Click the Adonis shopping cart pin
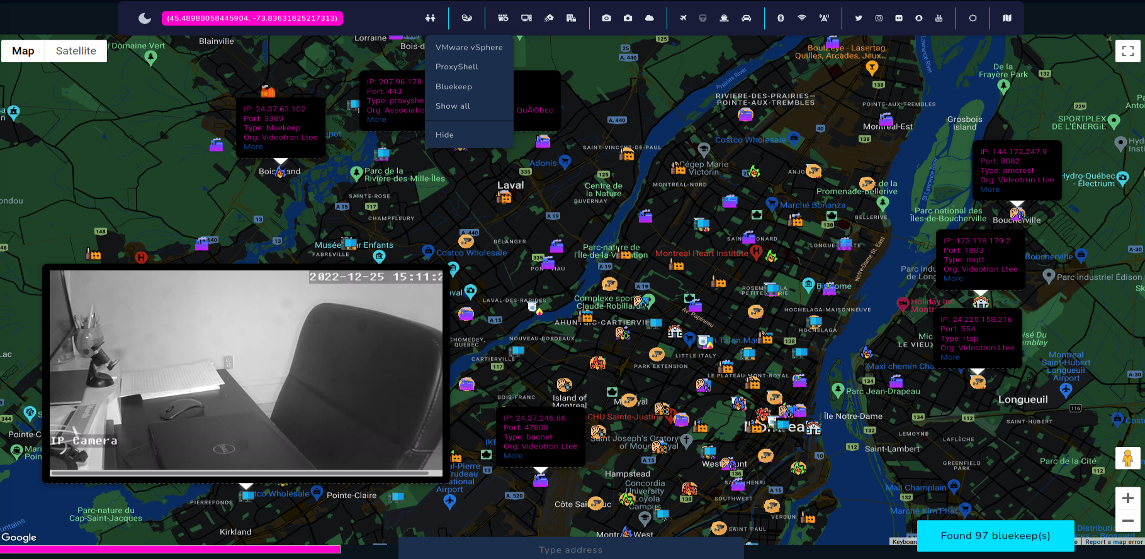Screen dimensions: 1145x559 (x=565, y=162)
